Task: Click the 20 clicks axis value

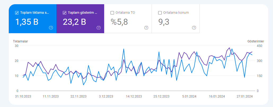Action: (x=17, y=61)
